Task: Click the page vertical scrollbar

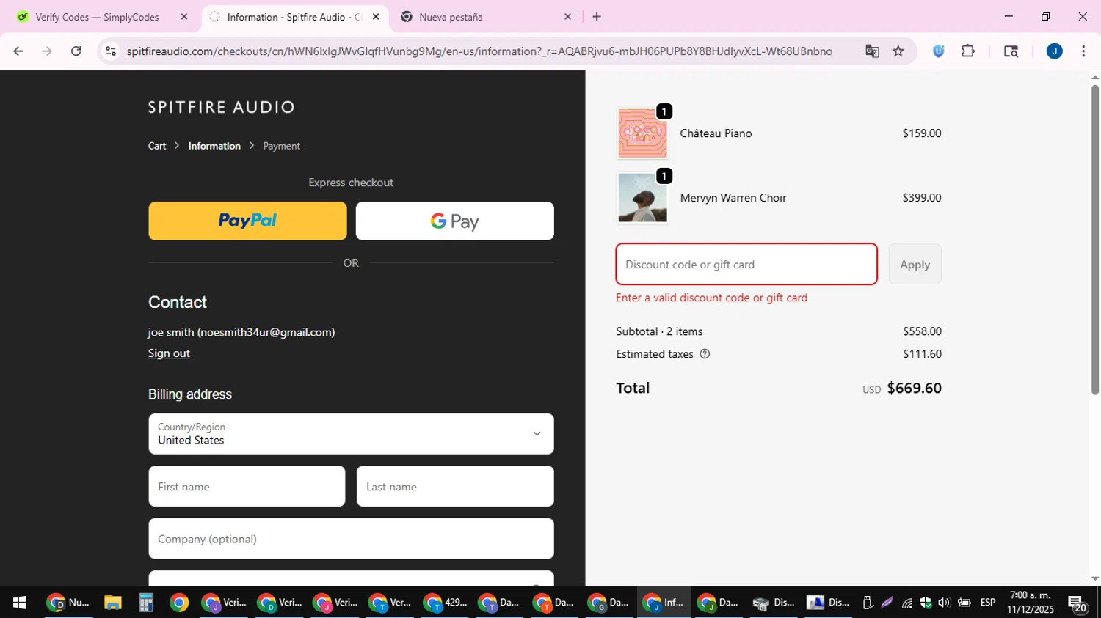Action: (x=1095, y=240)
